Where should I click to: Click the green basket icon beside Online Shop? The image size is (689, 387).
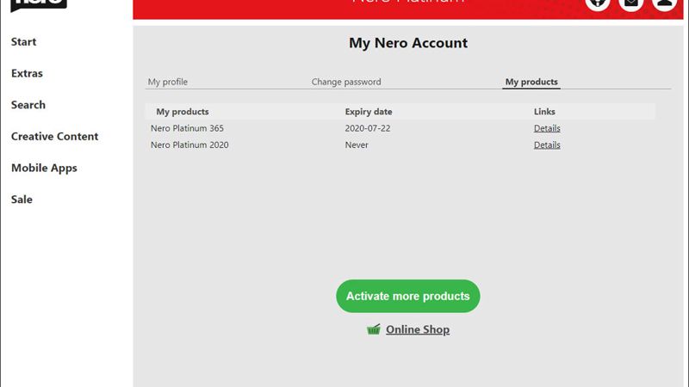pos(374,329)
